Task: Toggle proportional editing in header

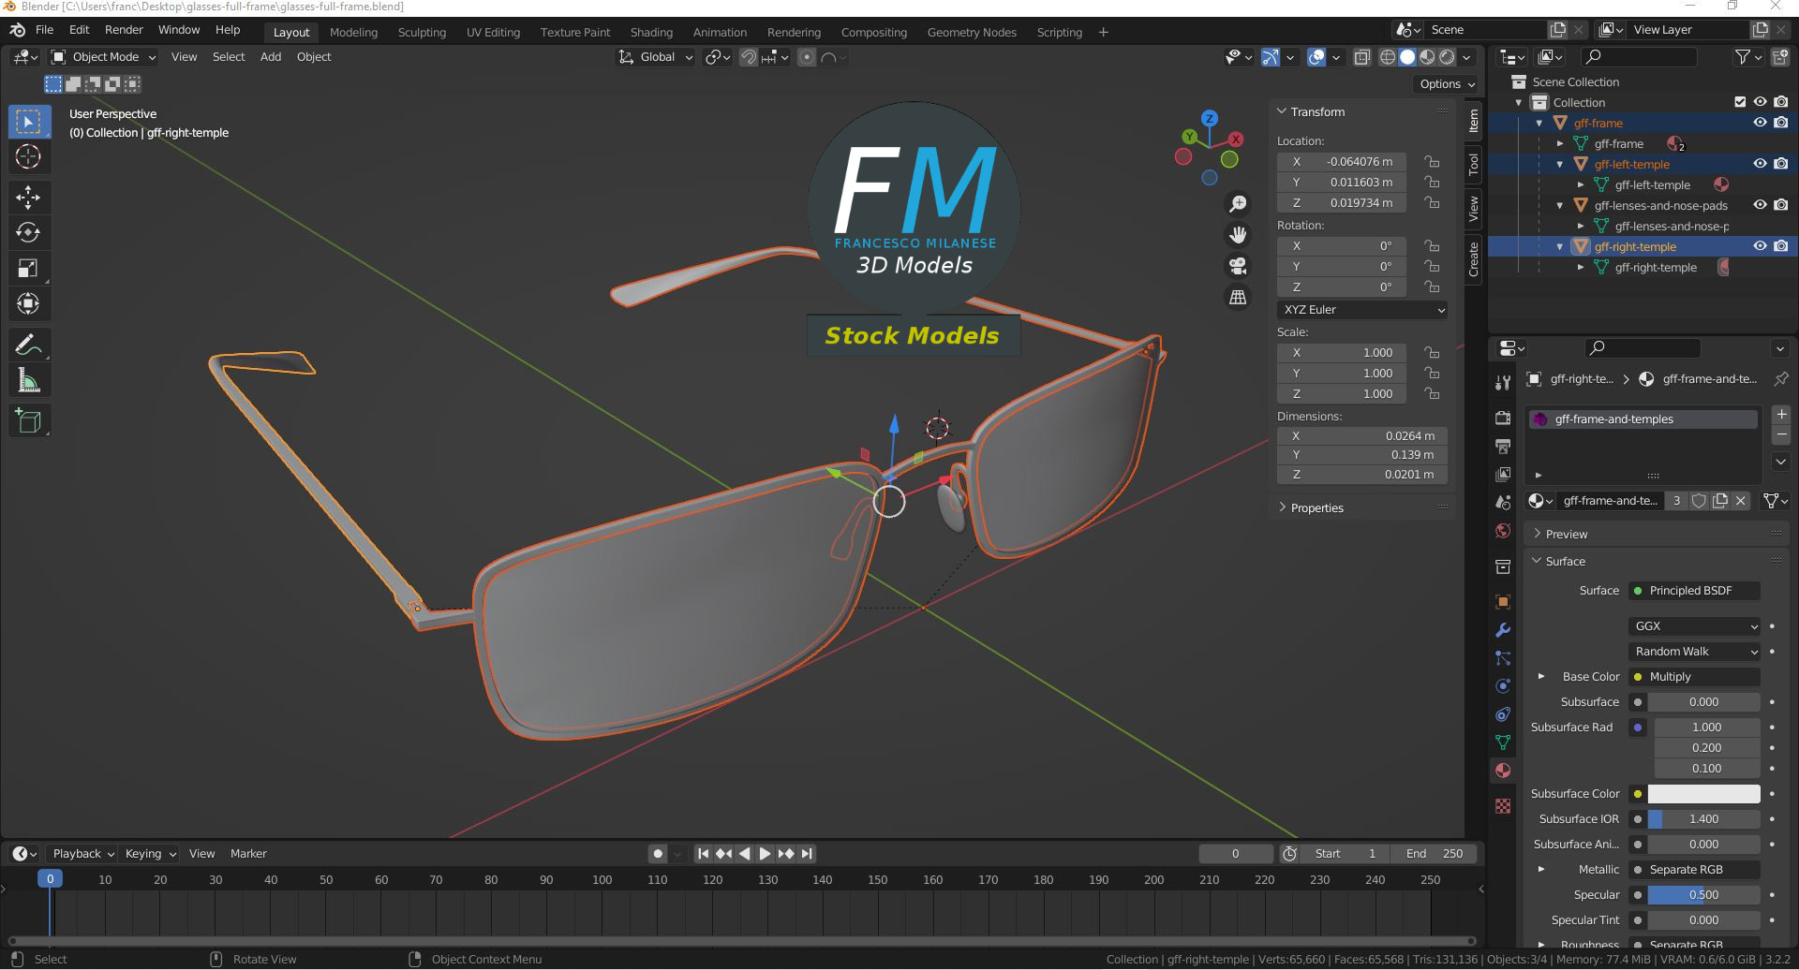Action: pos(806,57)
